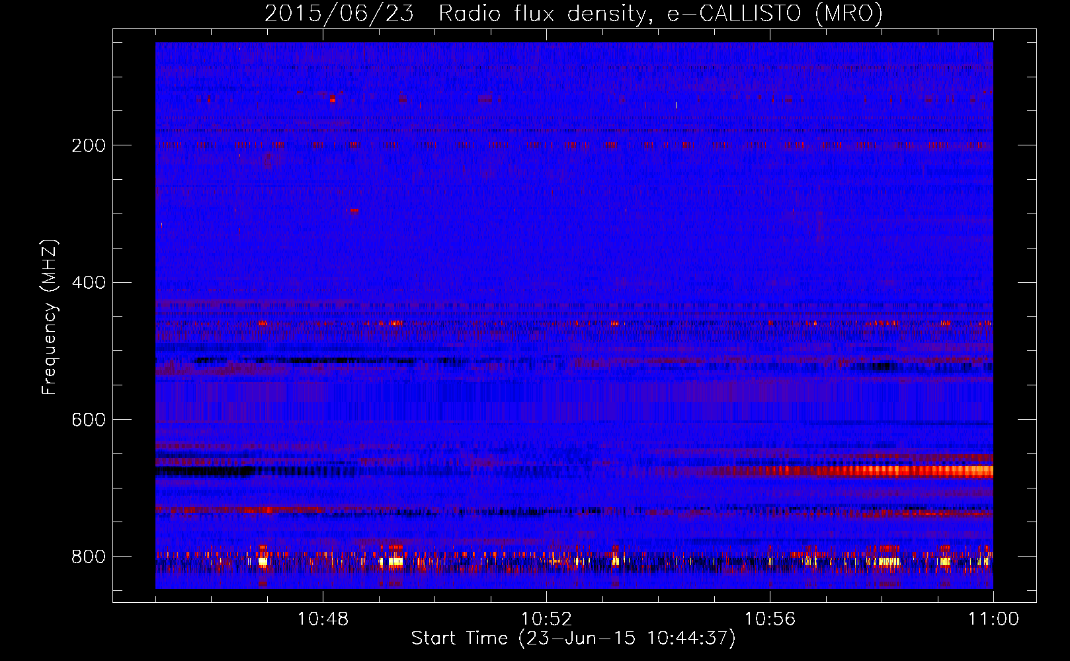This screenshot has height=661, width=1070.
Task: Click the 10:56 time tick label
Action: pyautogui.click(x=770, y=619)
